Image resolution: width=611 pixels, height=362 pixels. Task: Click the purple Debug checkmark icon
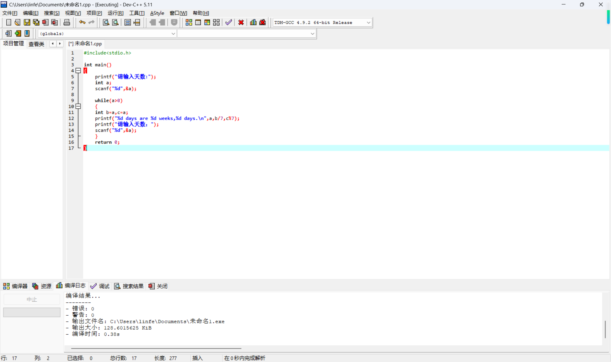point(228,22)
